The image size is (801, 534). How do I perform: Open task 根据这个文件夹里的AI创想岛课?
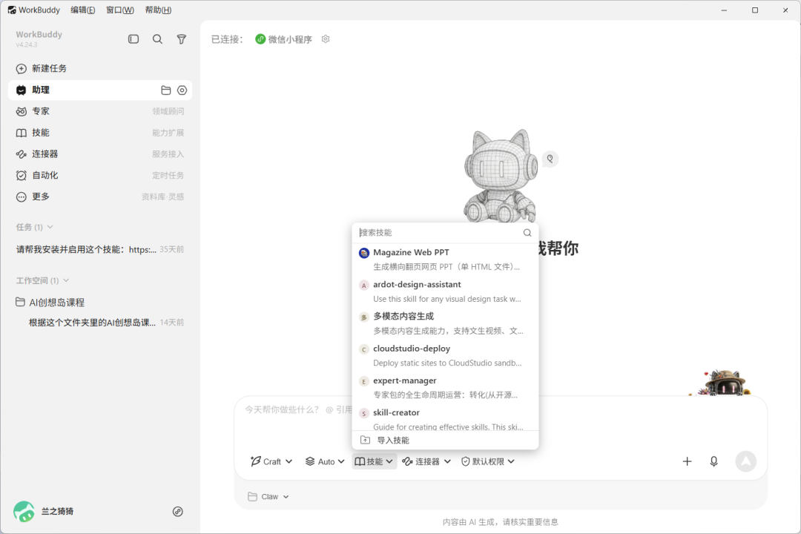pos(106,323)
